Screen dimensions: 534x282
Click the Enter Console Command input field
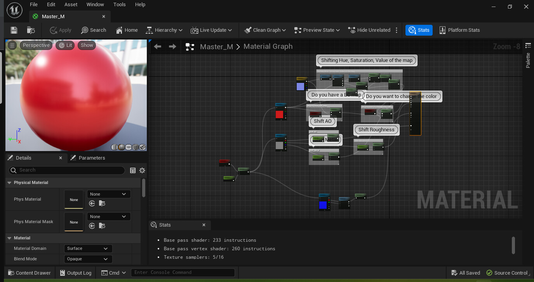pos(183,273)
